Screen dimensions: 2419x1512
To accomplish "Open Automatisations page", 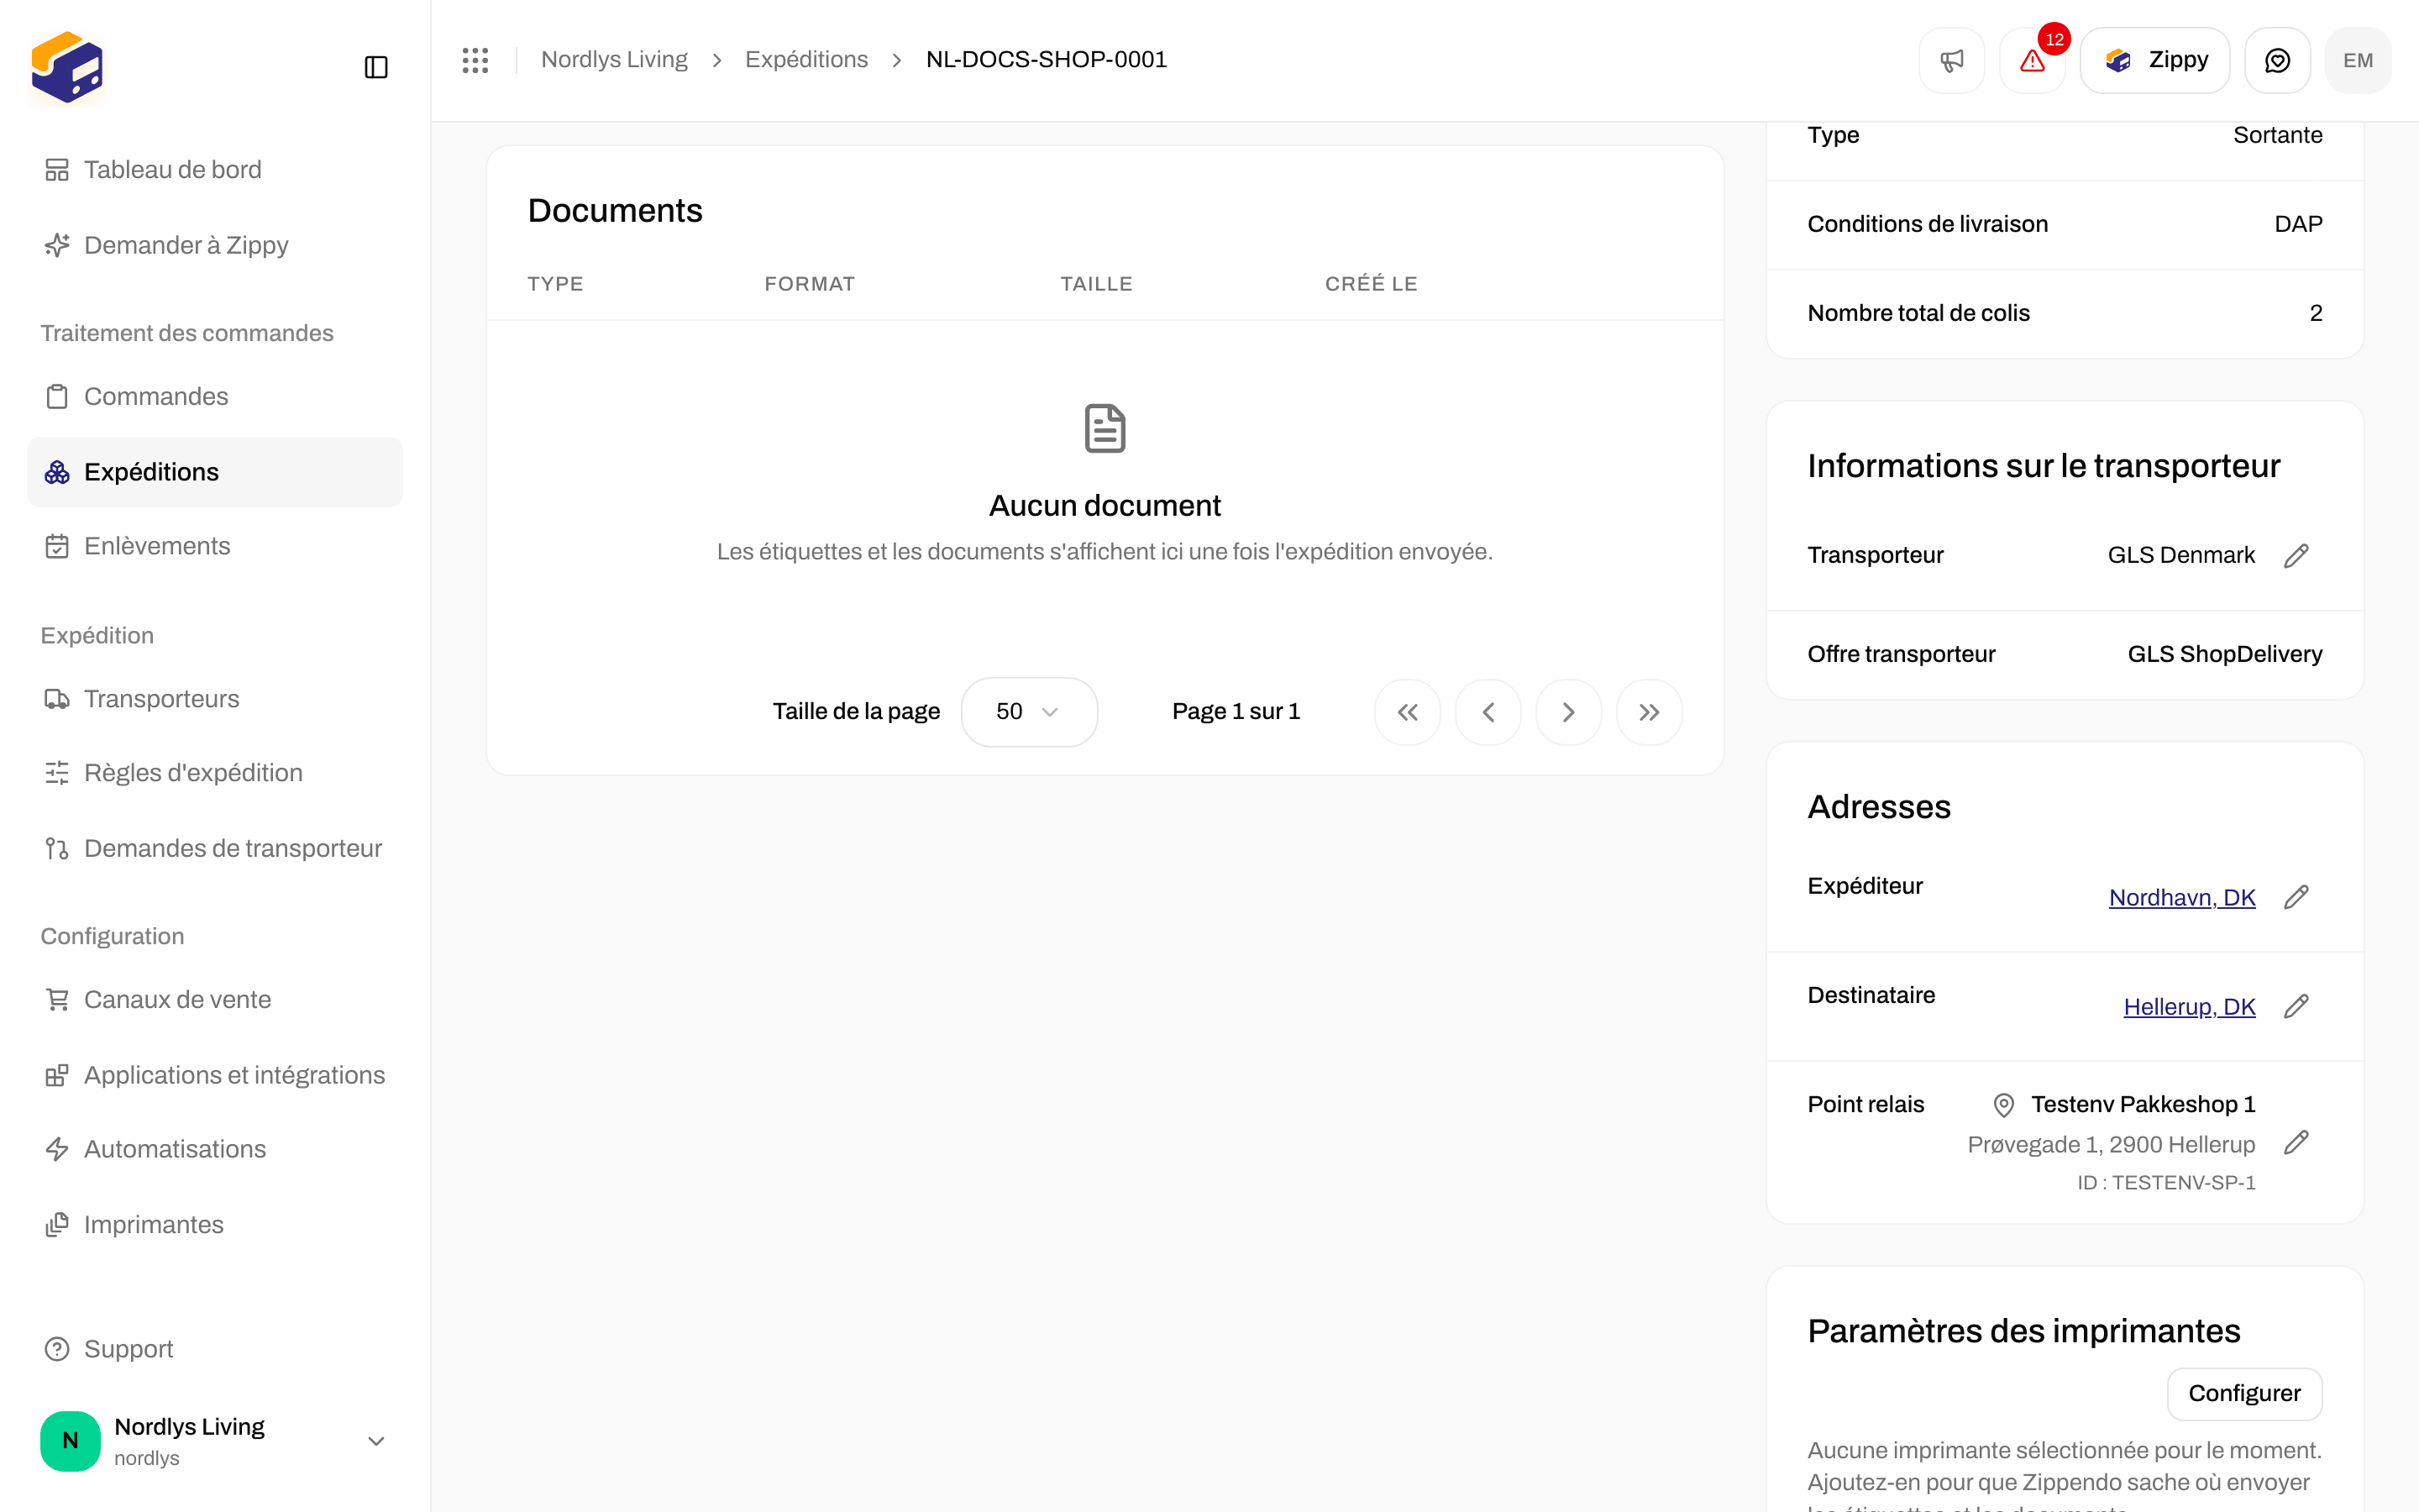I will click(x=215, y=1149).
